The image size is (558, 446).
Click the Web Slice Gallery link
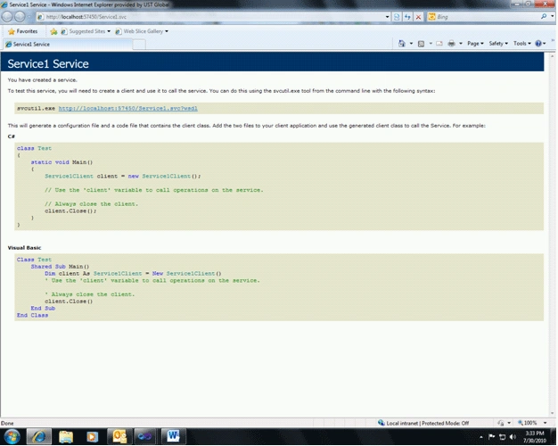pyautogui.click(x=142, y=31)
